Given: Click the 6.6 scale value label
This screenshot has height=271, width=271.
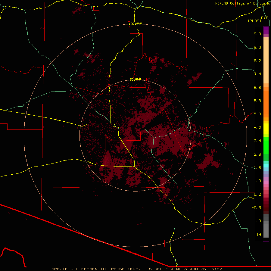Looking at the screenshot, I should (x=257, y=87).
